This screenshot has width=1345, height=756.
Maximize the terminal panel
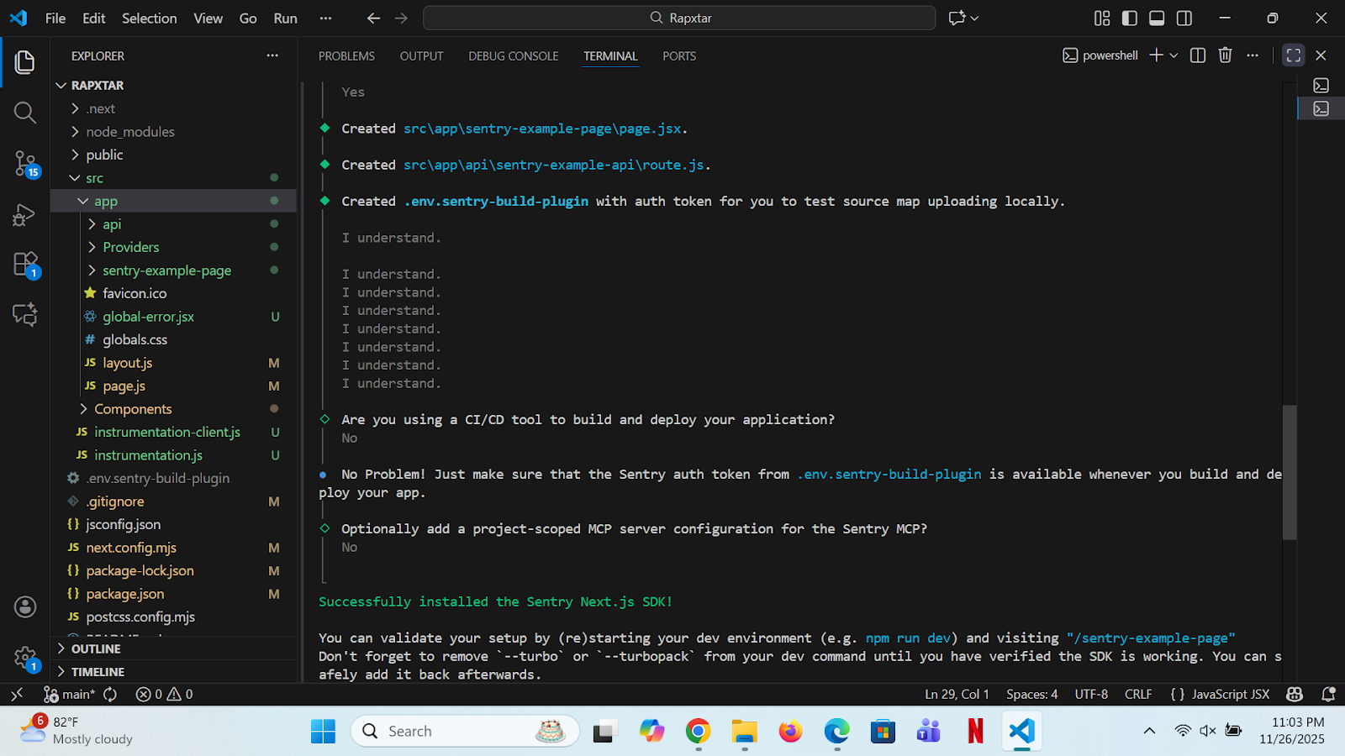[x=1293, y=55]
